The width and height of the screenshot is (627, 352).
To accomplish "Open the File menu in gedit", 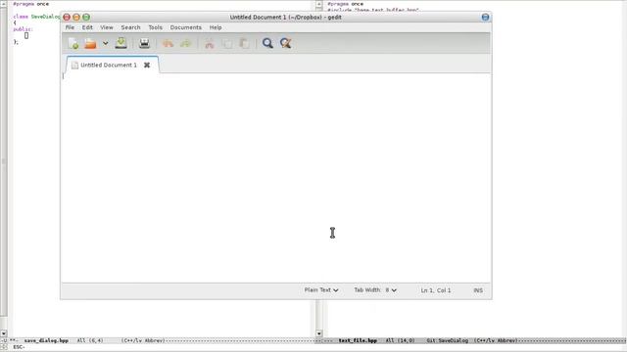I will [70, 27].
